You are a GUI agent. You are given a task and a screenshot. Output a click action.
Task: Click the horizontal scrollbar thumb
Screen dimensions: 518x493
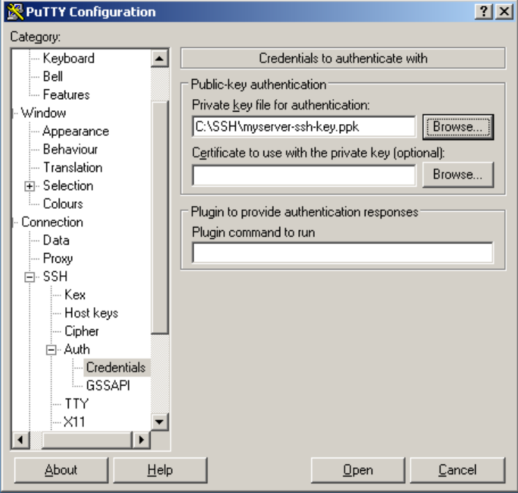[87, 440]
